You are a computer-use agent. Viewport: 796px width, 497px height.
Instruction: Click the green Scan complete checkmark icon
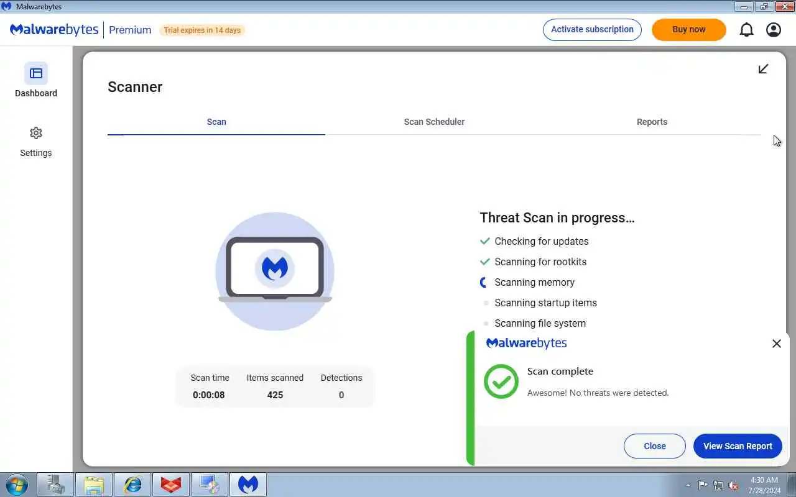[501, 381]
